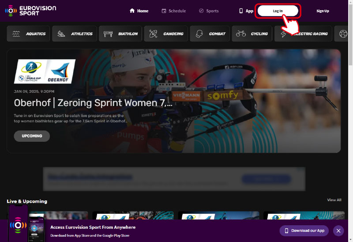This screenshot has height=242, width=353.
Task: Click the Athletics running shoe icon
Action: [x=61, y=34]
